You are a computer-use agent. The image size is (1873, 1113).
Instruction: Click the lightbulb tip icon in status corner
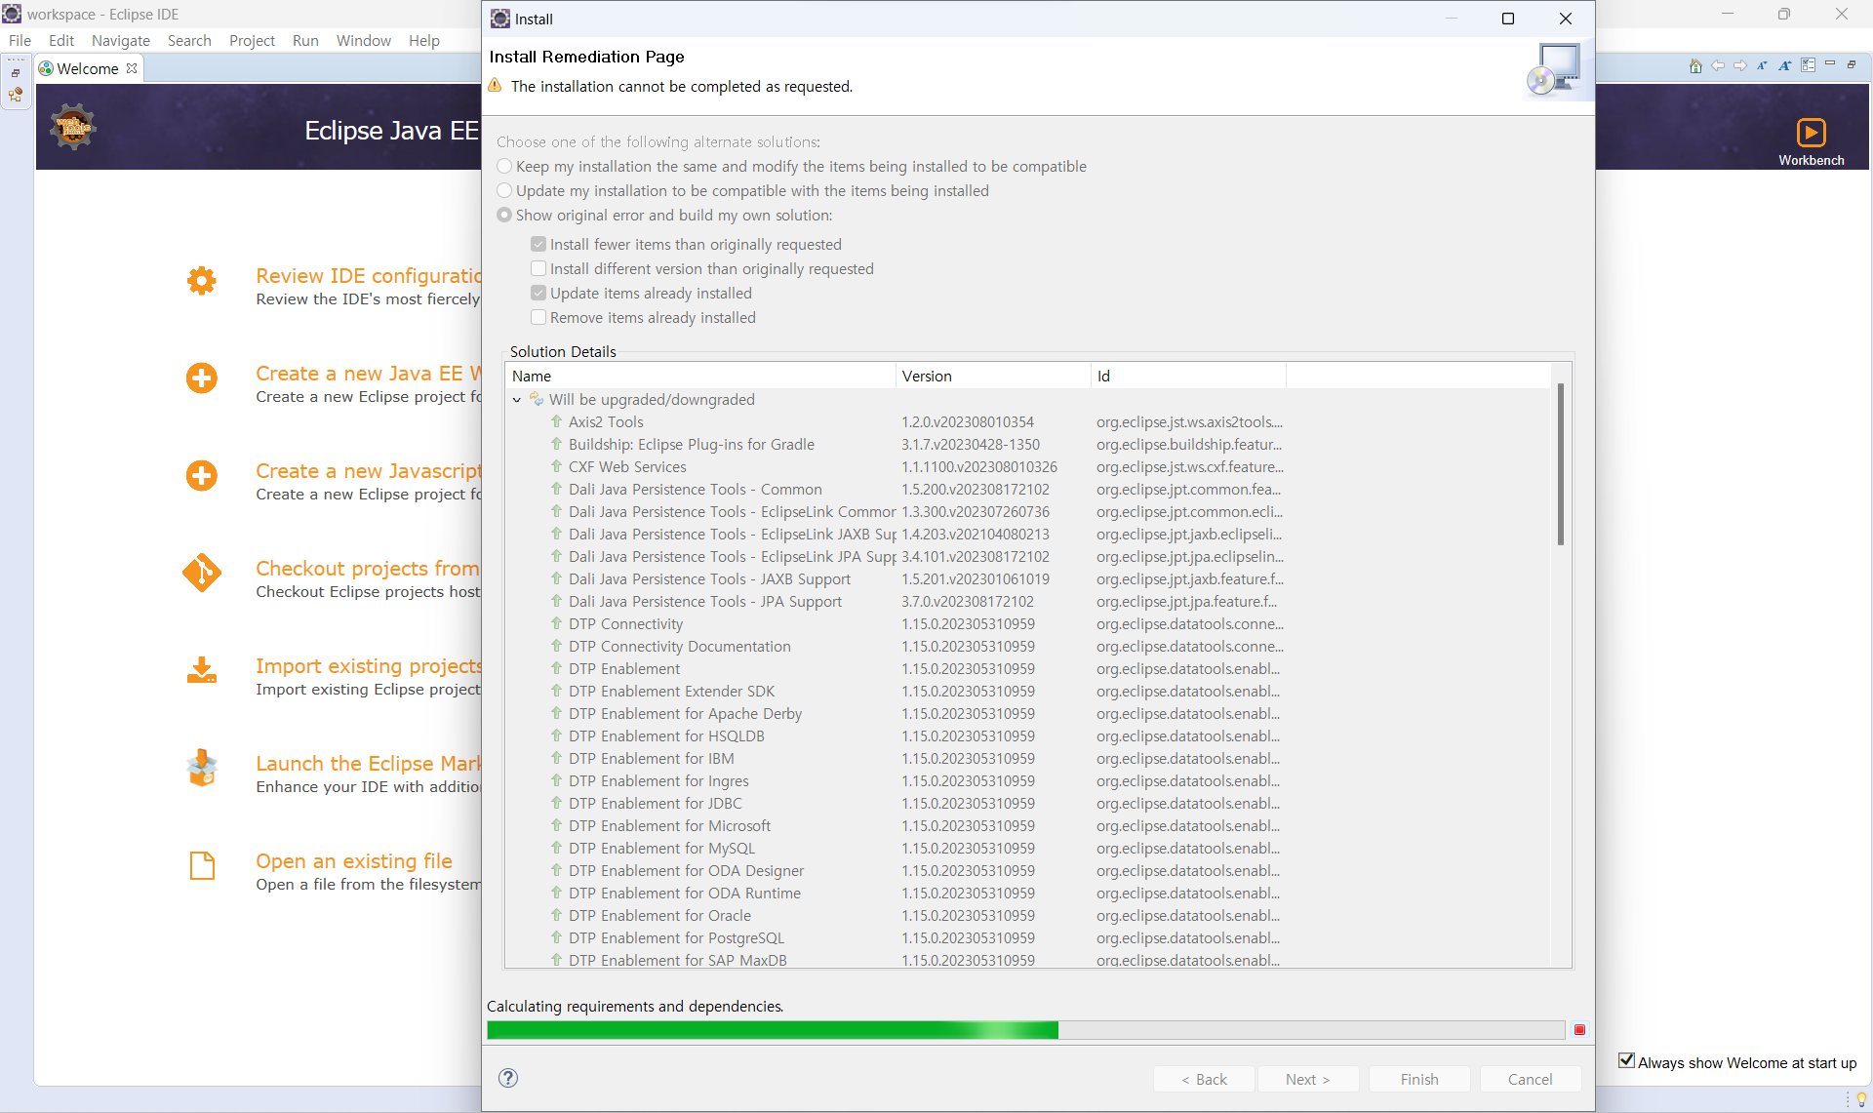coord(1861,1099)
